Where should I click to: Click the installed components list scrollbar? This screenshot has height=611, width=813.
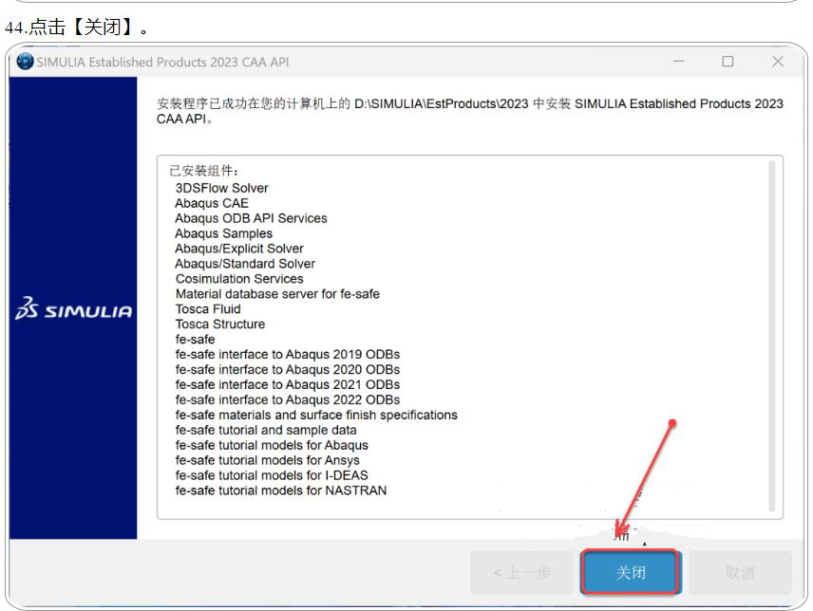click(x=771, y=337)
